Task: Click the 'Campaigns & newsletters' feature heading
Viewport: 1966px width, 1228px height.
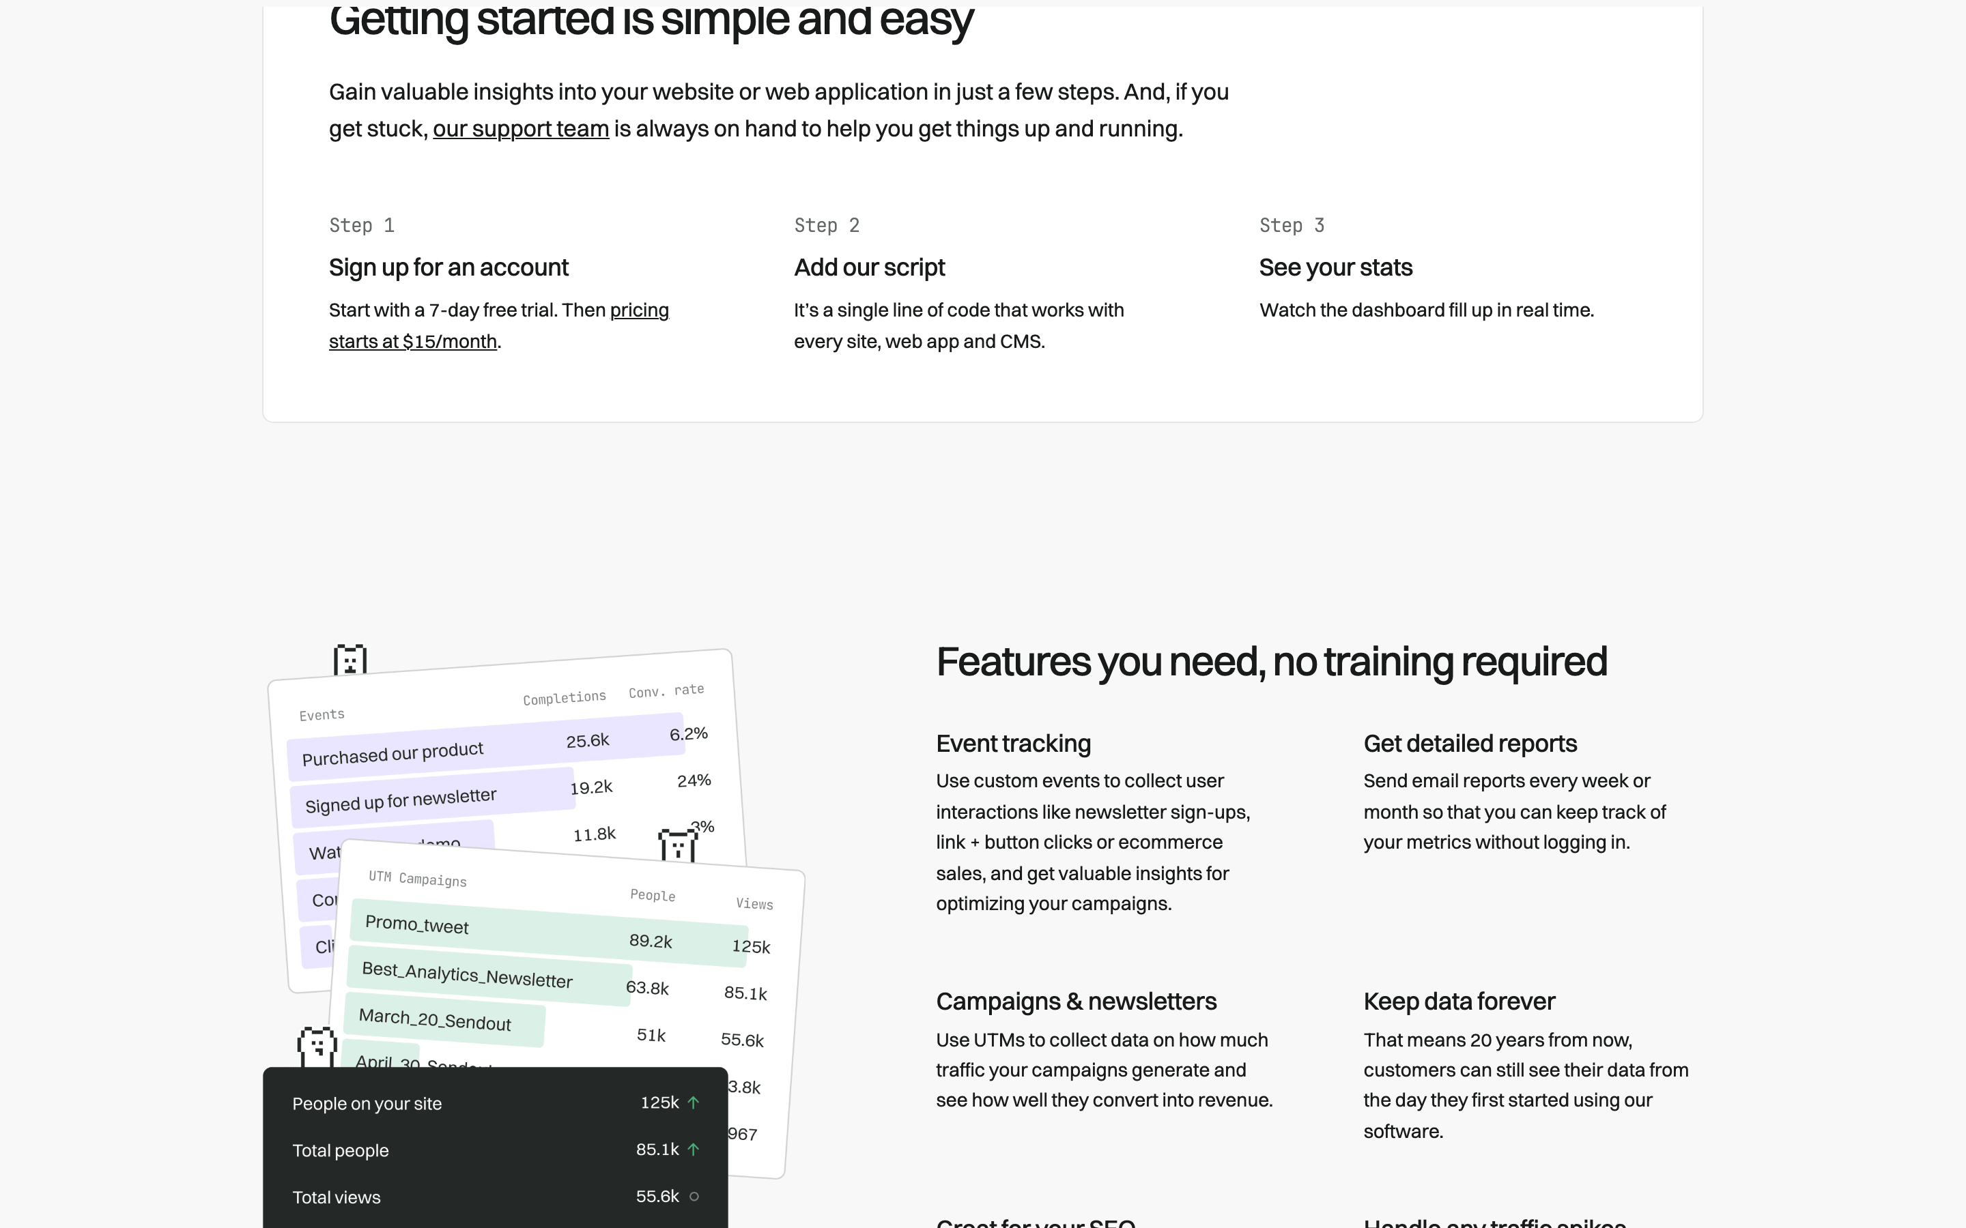Action: pos(1076,1002)
